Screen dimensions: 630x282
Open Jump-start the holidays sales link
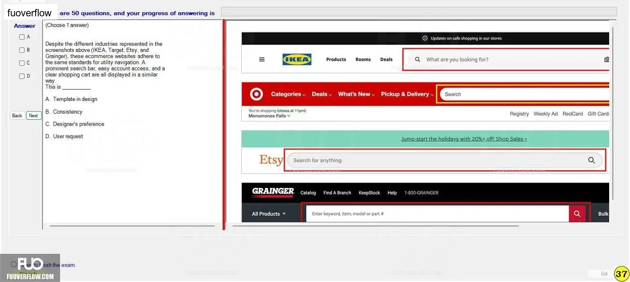(464, 139)
